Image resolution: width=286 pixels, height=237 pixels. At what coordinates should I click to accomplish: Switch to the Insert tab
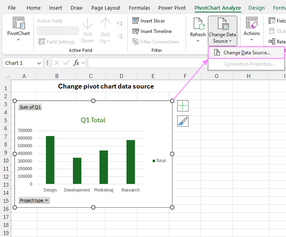coord(56,8)
